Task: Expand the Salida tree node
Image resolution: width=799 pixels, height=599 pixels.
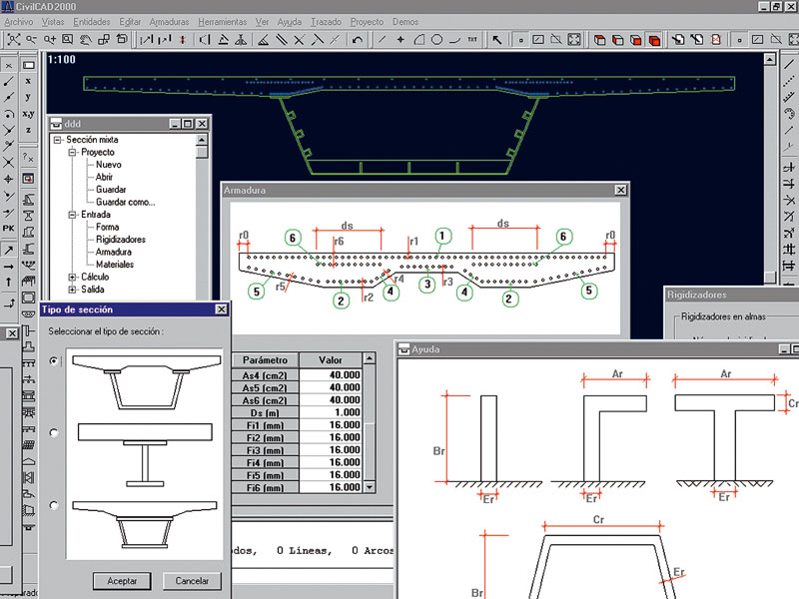Action: pyautogui.click(x=72, y=290)
